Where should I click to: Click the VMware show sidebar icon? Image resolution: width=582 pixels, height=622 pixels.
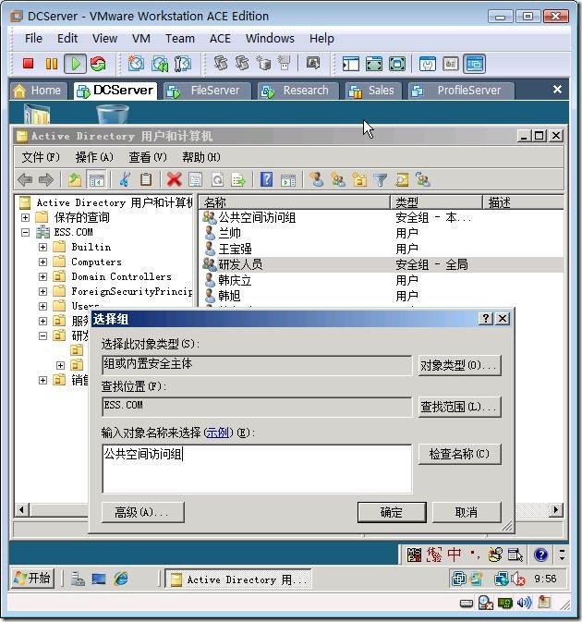click(351, 64)
